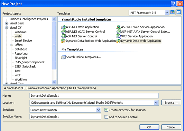Viewport: 184px width, 131px height.
Task: Click the ASP.NET Web Service Application icon
Action: click(118, 27)
